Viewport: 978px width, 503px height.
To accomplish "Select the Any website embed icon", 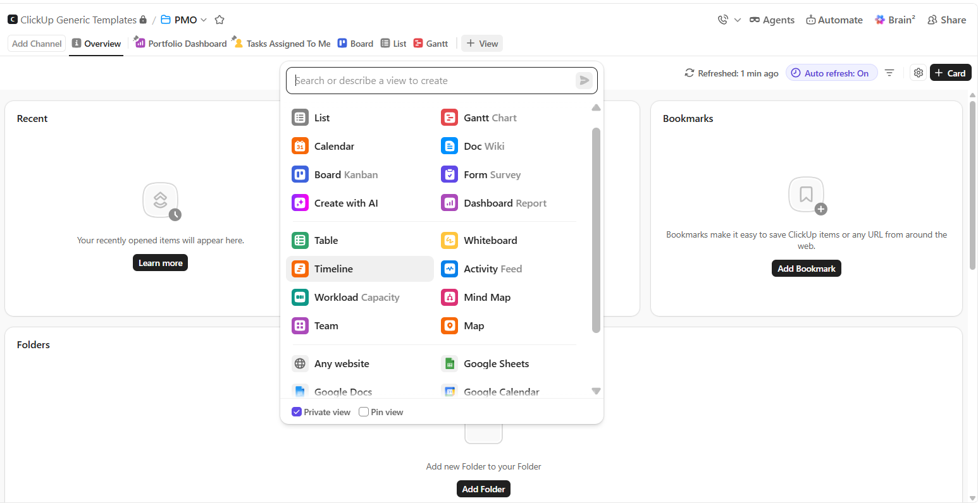I will (300, 363).
